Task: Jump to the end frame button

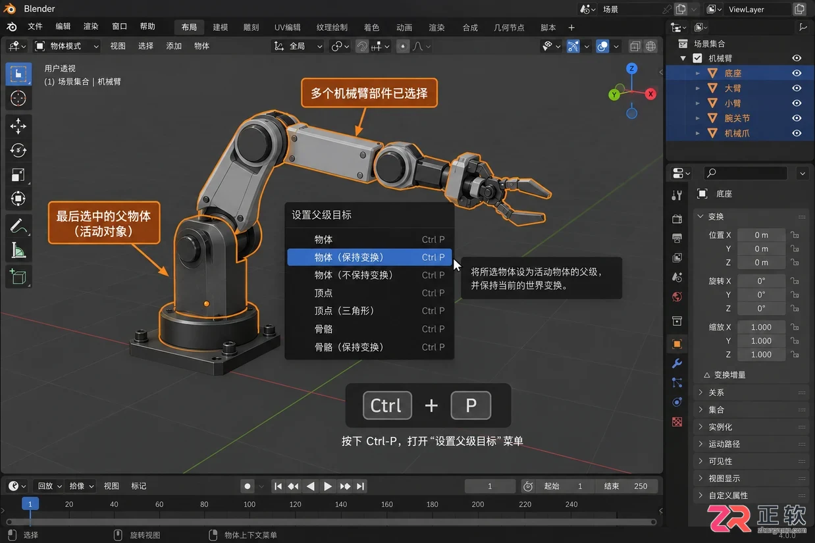Action: pyautogui.click(x=360, y=486)
